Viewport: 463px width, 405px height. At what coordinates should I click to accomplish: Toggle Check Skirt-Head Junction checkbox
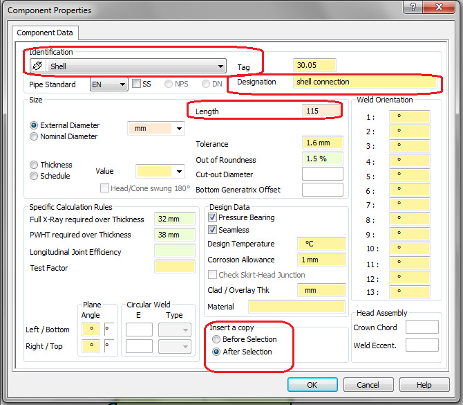212,275
